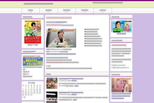
Task: Click the 2017 August calendar caption
Action: [32, 83]
